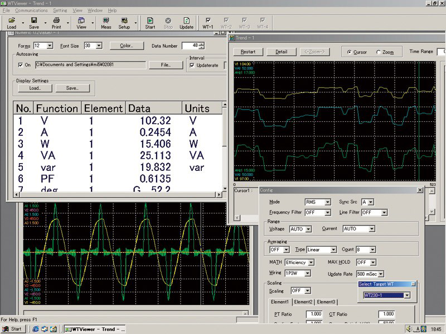Click the Load toolbar icon
Image resolution: width=446 pixels, height=334 pixels.
(11, 23)
